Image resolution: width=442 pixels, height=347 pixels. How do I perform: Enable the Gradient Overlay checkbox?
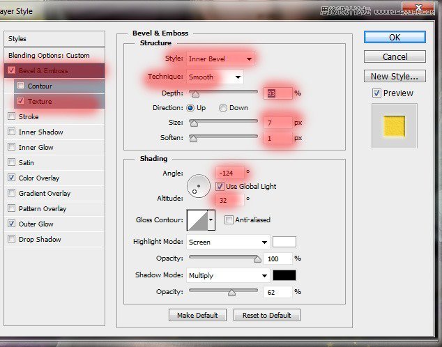click(12, 192)
